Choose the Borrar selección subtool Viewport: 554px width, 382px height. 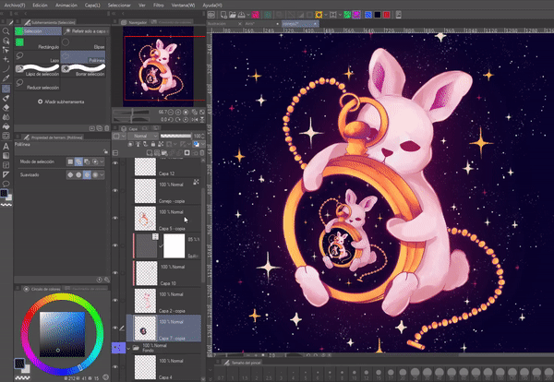click(83, 70)
